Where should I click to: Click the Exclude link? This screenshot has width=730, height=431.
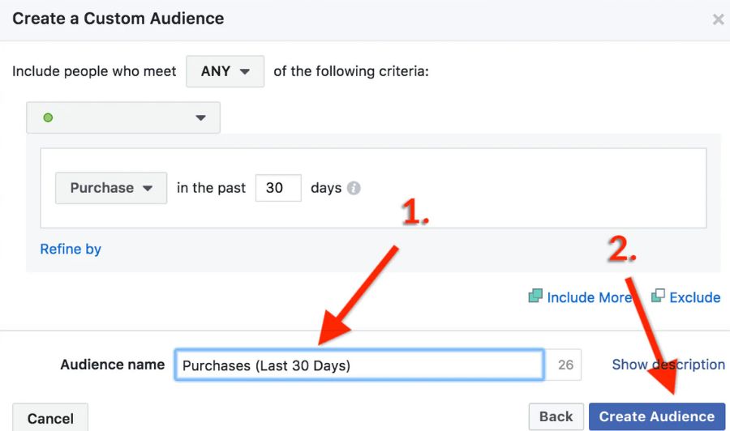(694, 297)
